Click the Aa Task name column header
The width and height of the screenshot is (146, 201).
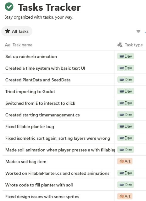(19, 45)
